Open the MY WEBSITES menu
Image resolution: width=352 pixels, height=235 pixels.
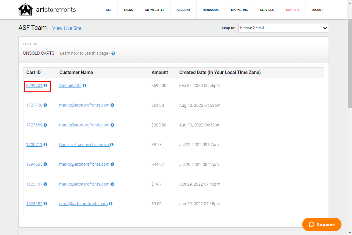(155, 10)
